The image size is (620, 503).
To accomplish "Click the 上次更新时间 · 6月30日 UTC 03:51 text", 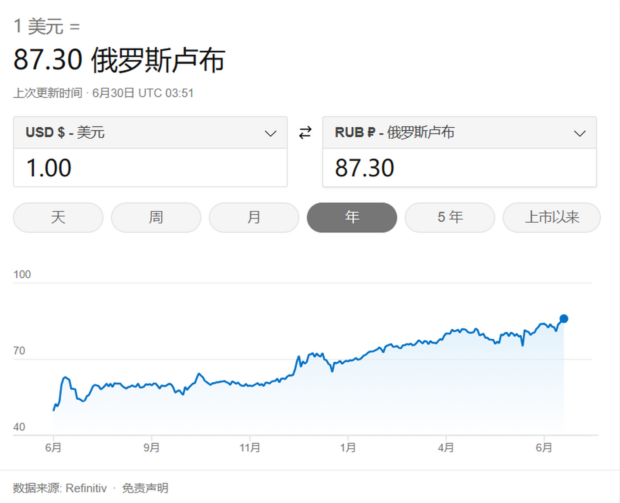I will (x=103, y=93).
